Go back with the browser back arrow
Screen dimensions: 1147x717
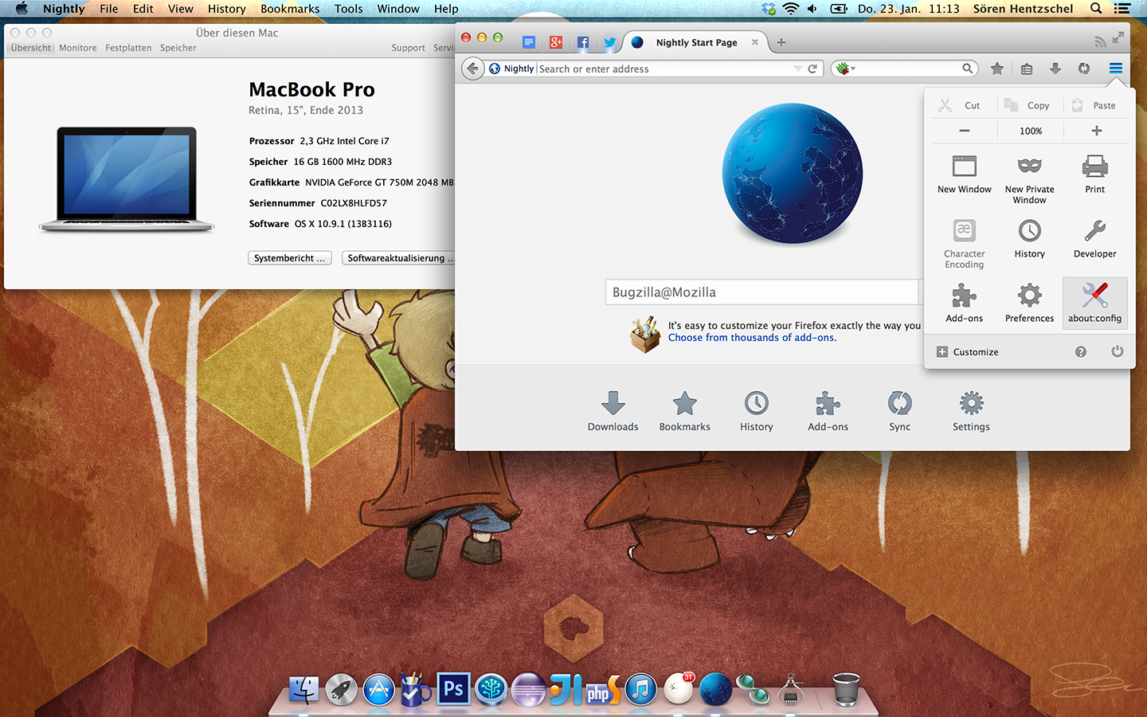472,69
